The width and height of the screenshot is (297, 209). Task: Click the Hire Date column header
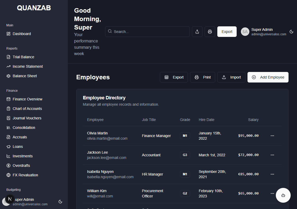click(206, 120)
